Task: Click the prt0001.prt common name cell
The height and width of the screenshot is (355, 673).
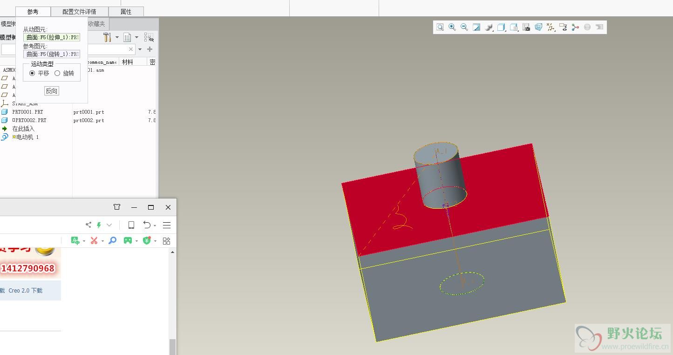Action: 88,112
